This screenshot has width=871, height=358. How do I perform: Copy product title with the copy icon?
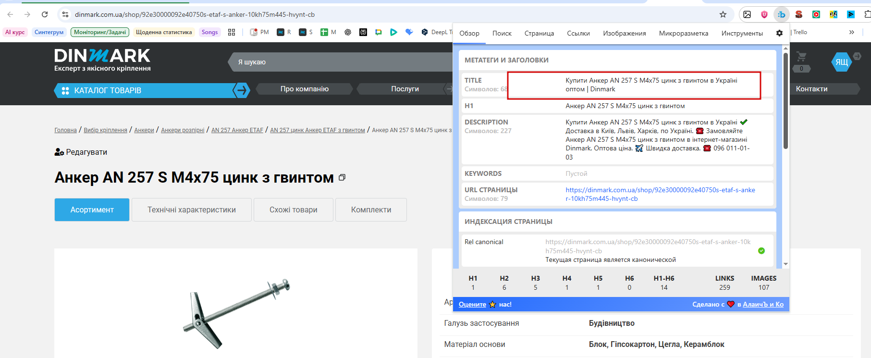coord(342,177)
